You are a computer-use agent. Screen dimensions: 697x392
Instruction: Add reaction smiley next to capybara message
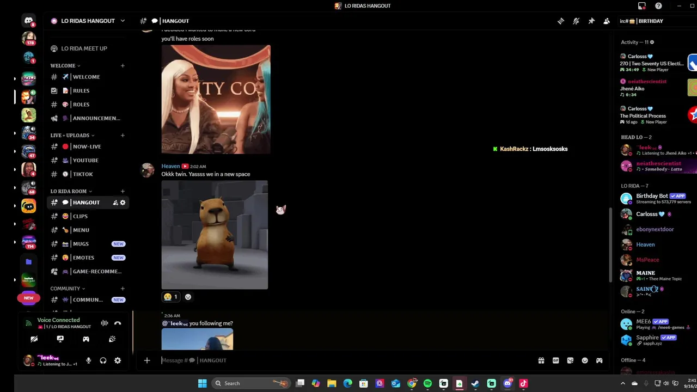(x=188, y=297)
